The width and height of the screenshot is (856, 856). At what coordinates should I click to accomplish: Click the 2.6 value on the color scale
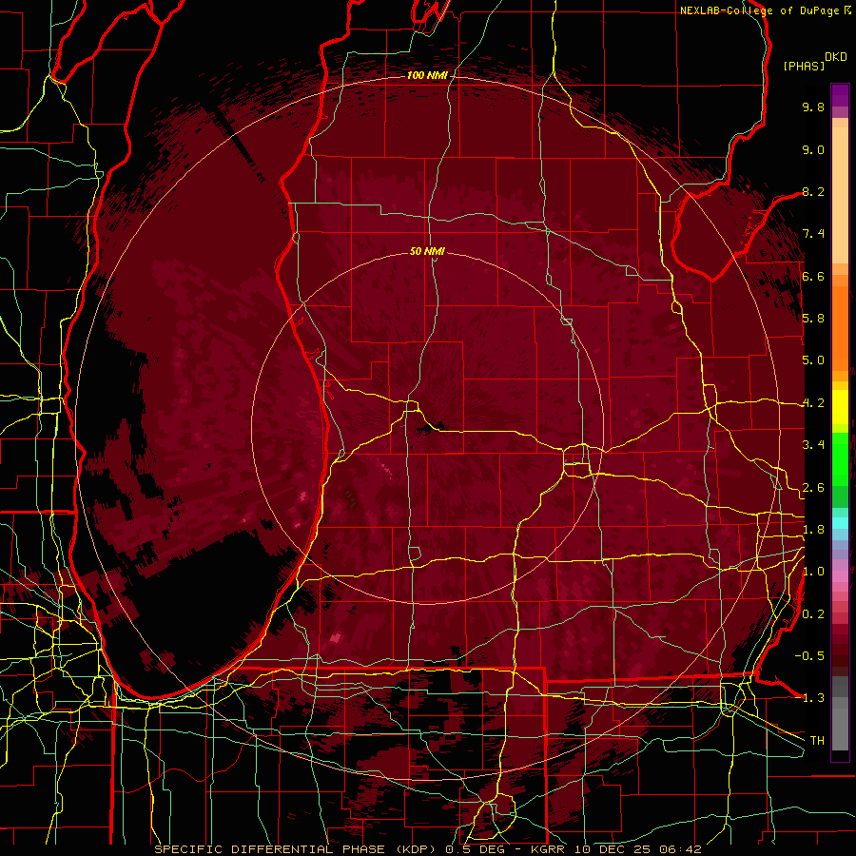click(813, 487)
